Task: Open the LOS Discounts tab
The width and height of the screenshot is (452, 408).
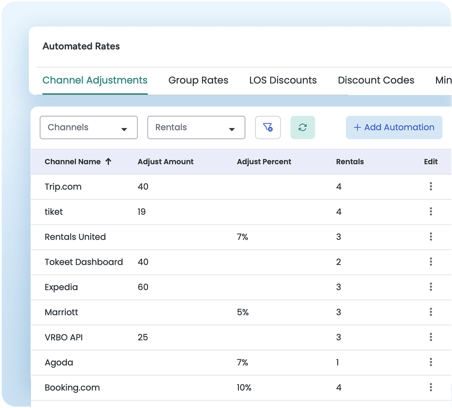Action: (x=283, y=80)
